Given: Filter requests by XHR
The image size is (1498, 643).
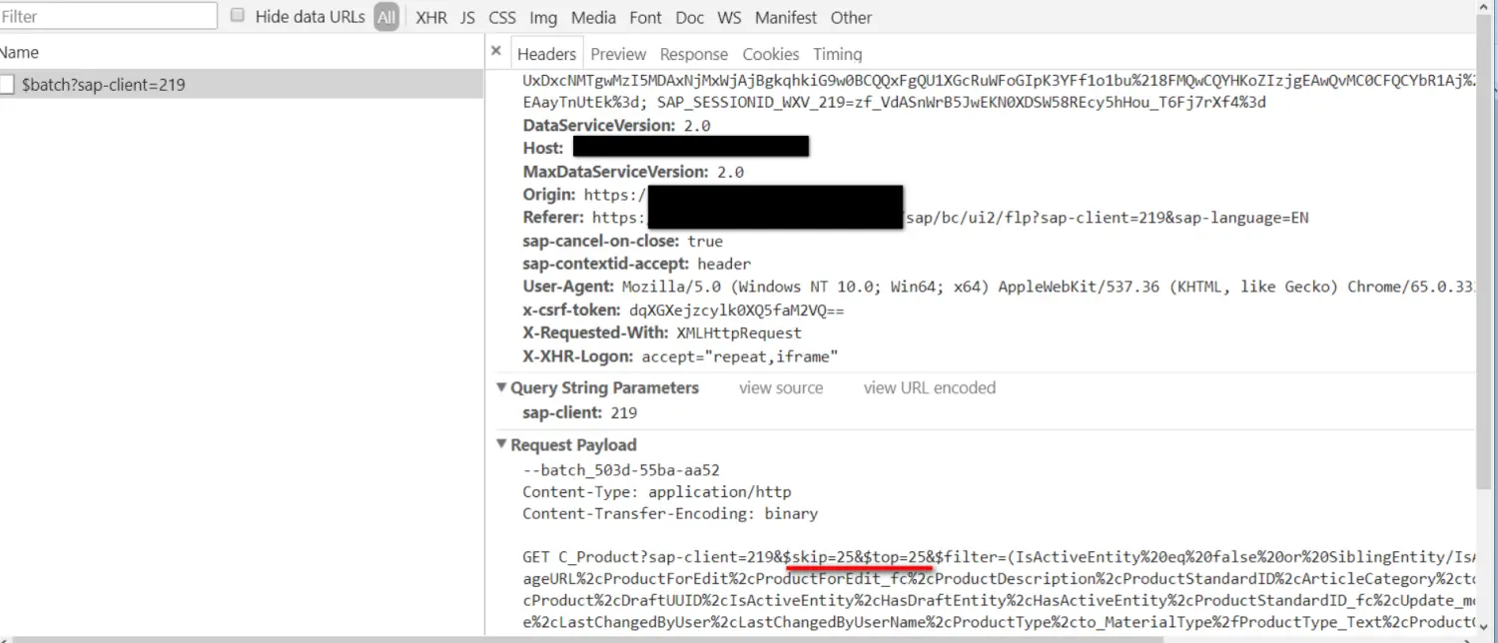Looking at the screenshot, I should (x=431, y=17).
